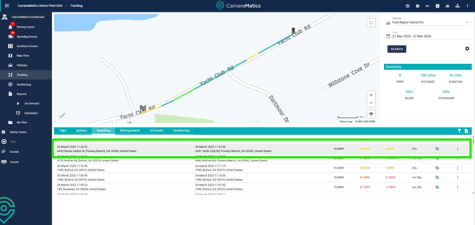Open Speeding Events in sidebar
Viewport: 475px width, 225px height.
click(x=27, y=37)
